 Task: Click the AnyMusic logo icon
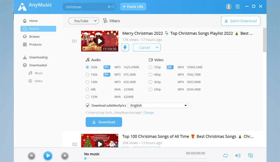click(22, 7)
